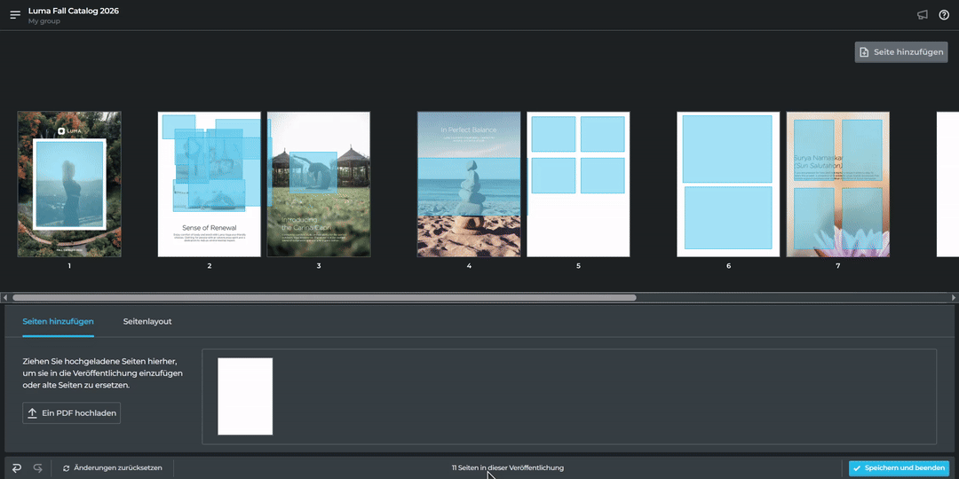The image size is (959, 479).
Task: Select page 7 'Surya Namaskar' thumbnail
Action: 837,184
